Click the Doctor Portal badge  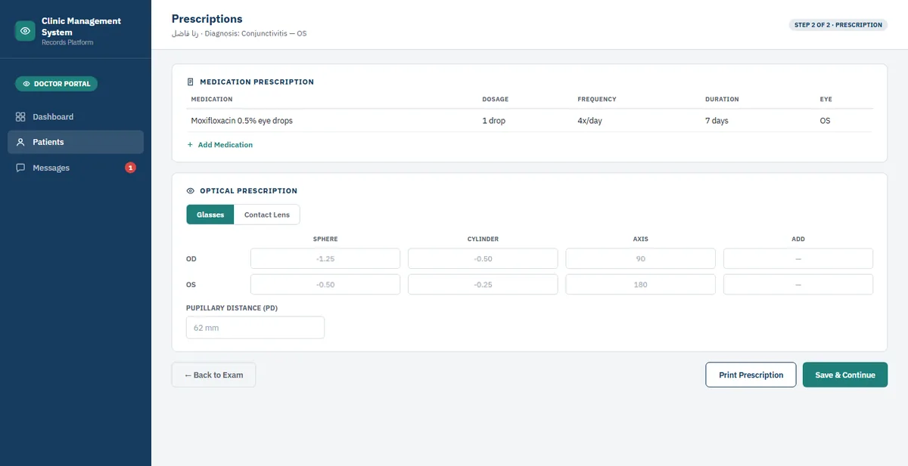57,84
